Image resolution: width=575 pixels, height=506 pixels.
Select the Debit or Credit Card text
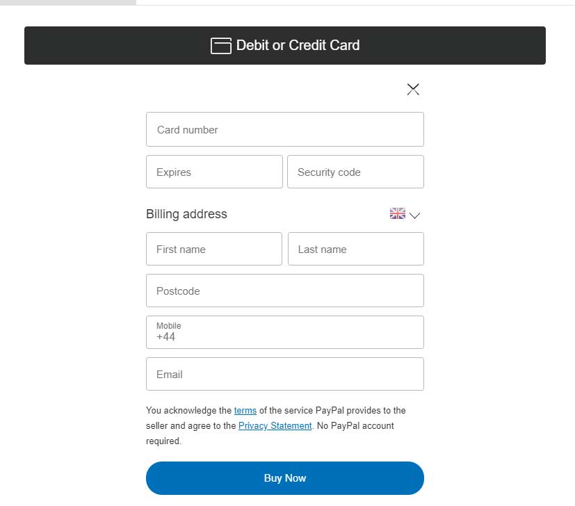point(298,45)
